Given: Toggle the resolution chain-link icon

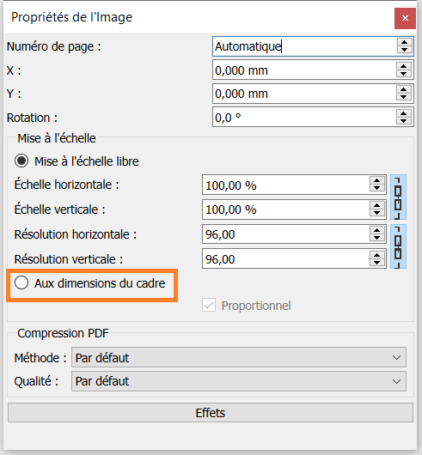Looking at the screenshot, I should [x=398, y=246].
